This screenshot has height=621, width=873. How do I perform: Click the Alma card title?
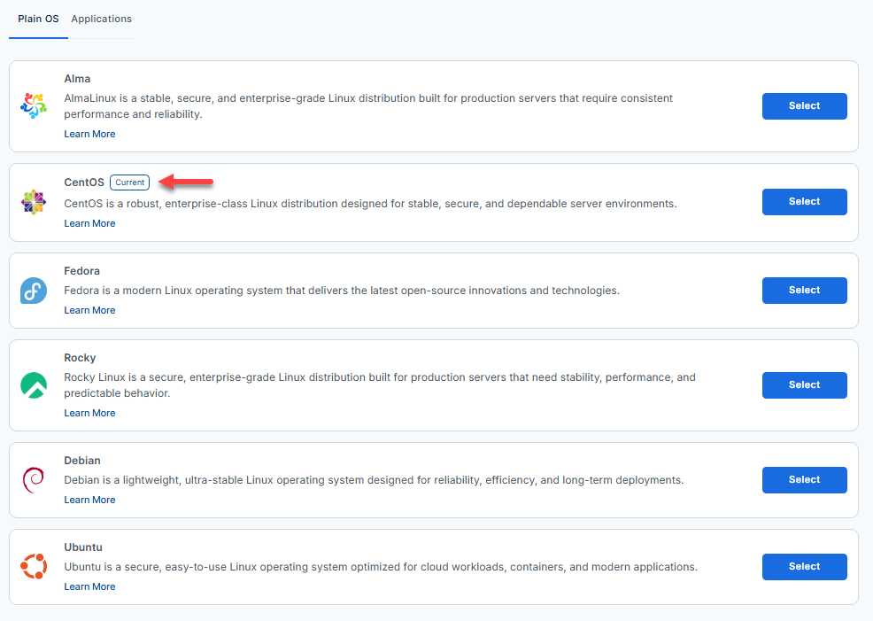77,79
